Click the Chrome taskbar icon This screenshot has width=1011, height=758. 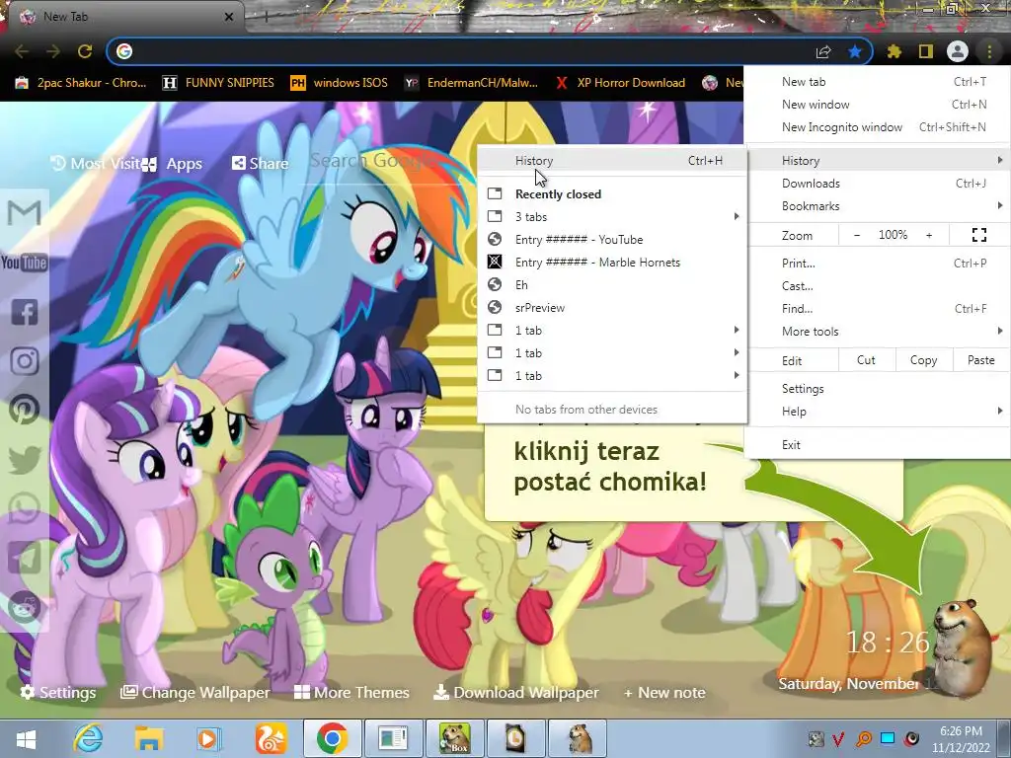[x=332, y=738]
